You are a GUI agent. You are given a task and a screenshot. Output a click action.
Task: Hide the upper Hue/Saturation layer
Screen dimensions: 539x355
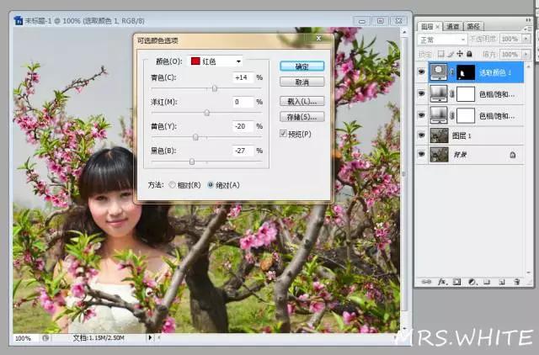point(421,93)
